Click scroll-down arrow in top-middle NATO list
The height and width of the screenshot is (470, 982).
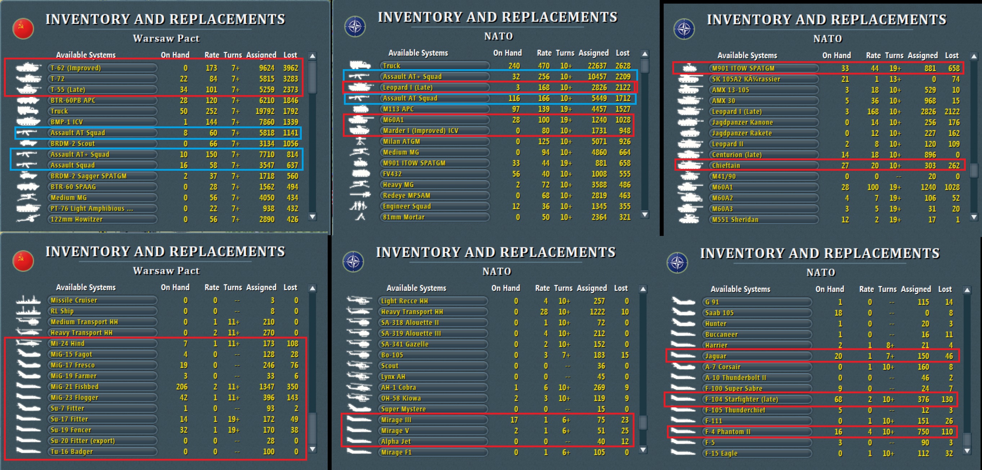(x=645, y=215)
